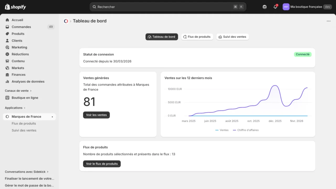Click the Markets globe icon

coord(7,68)
